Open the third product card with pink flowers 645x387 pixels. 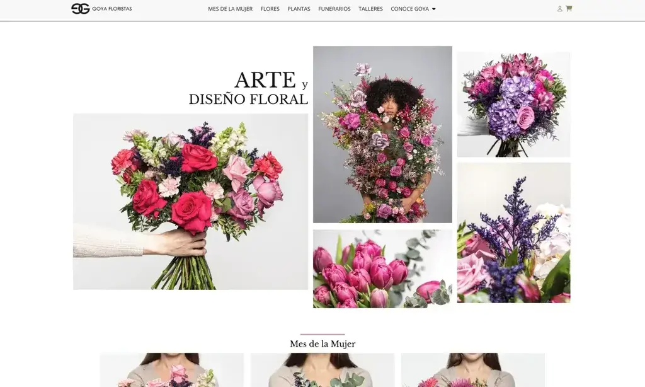473,370
